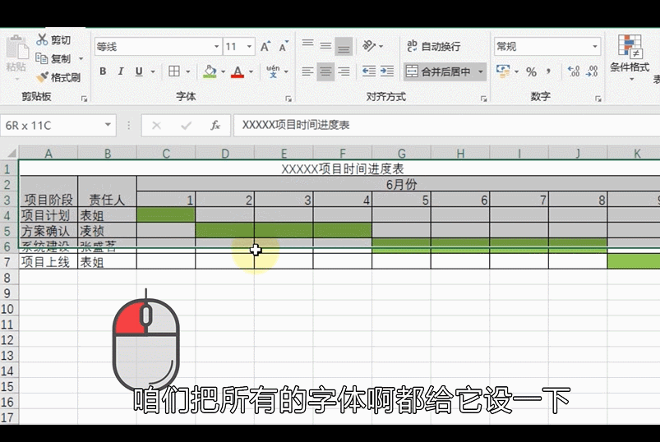
Task: Click the Insert Function fx icon
Action: point(215,126)
